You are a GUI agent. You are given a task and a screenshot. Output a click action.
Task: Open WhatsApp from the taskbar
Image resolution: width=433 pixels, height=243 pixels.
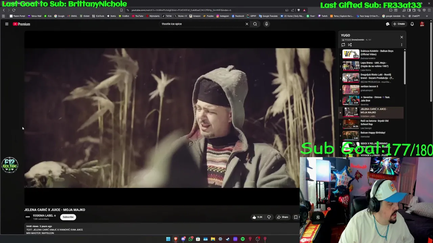click(x=190, y=239)
